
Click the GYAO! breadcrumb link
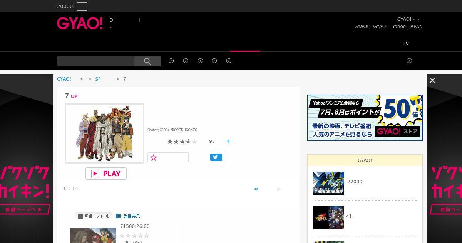[x=64, y=79]
